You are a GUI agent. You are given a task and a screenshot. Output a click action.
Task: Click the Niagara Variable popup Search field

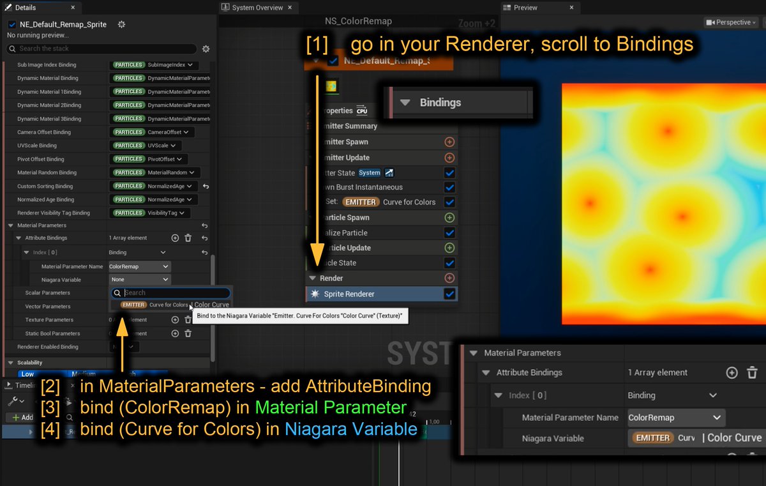(x=171, y=292)
